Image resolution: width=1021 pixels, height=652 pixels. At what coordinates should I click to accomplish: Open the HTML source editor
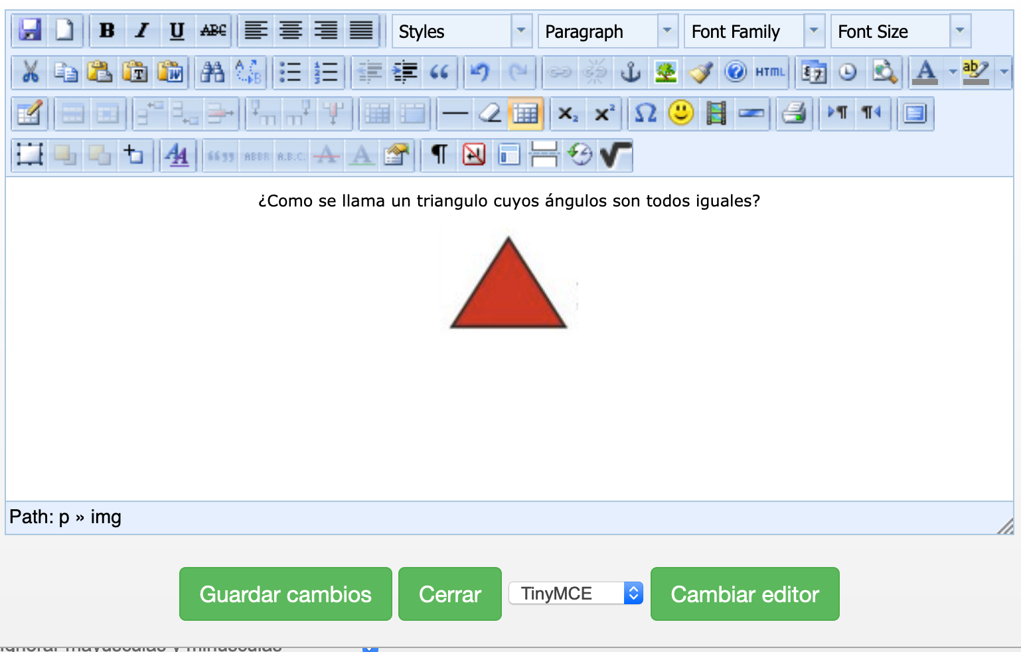(x=770, y=72)
